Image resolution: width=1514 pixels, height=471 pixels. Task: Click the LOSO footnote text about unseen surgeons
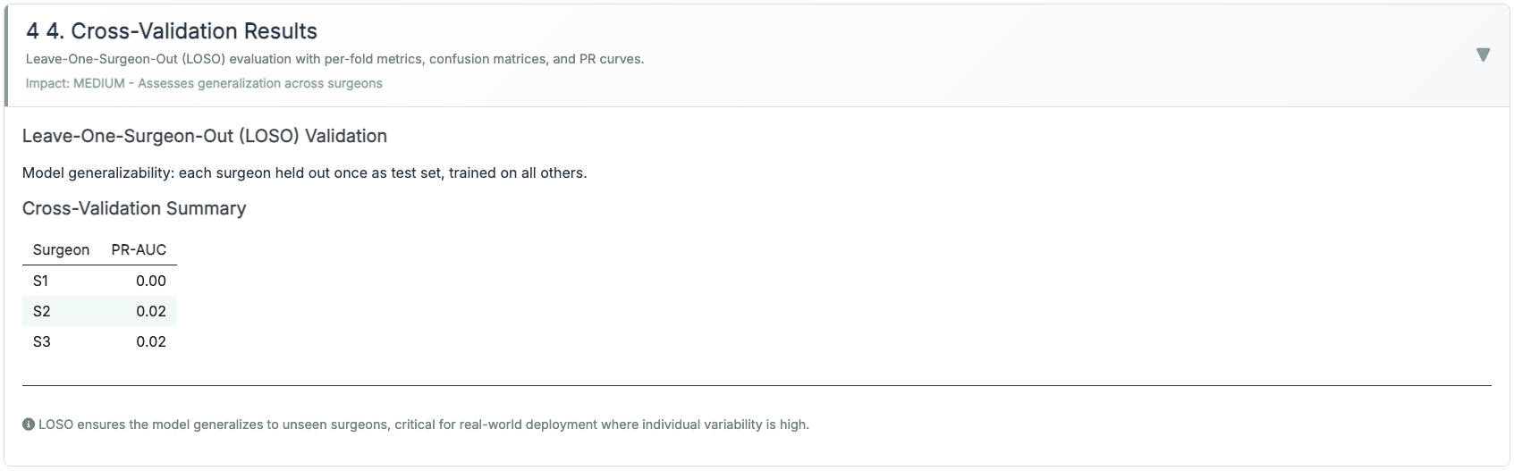[x=423, y=425]
